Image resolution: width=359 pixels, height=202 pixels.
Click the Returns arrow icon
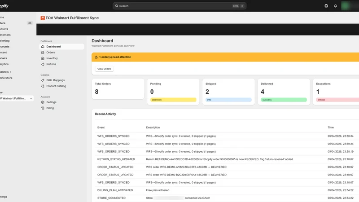(43, 64)
